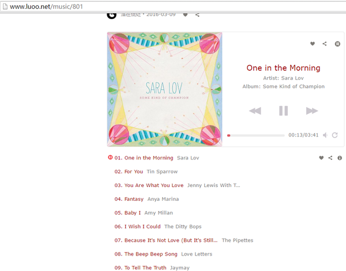Like the journal with heart near date

click(185, 15)
